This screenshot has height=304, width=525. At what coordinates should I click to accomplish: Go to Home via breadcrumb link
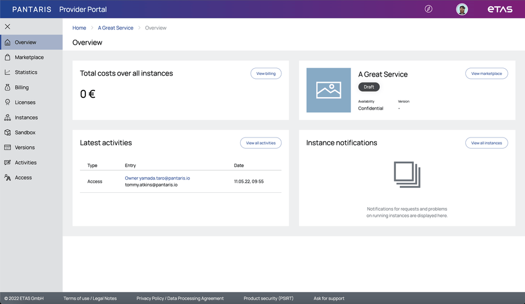coord(79,28)
